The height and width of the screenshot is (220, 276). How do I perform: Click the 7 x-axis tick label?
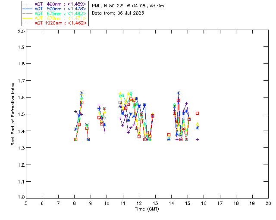tap(58, 203)
